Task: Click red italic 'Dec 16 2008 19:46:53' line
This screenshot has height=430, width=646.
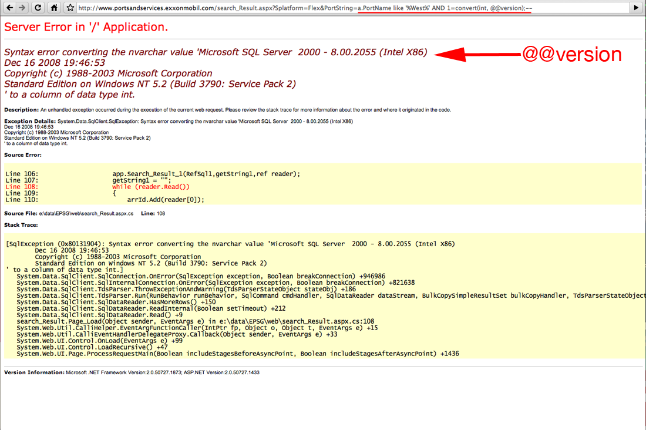Action: [x=55, y=63]
